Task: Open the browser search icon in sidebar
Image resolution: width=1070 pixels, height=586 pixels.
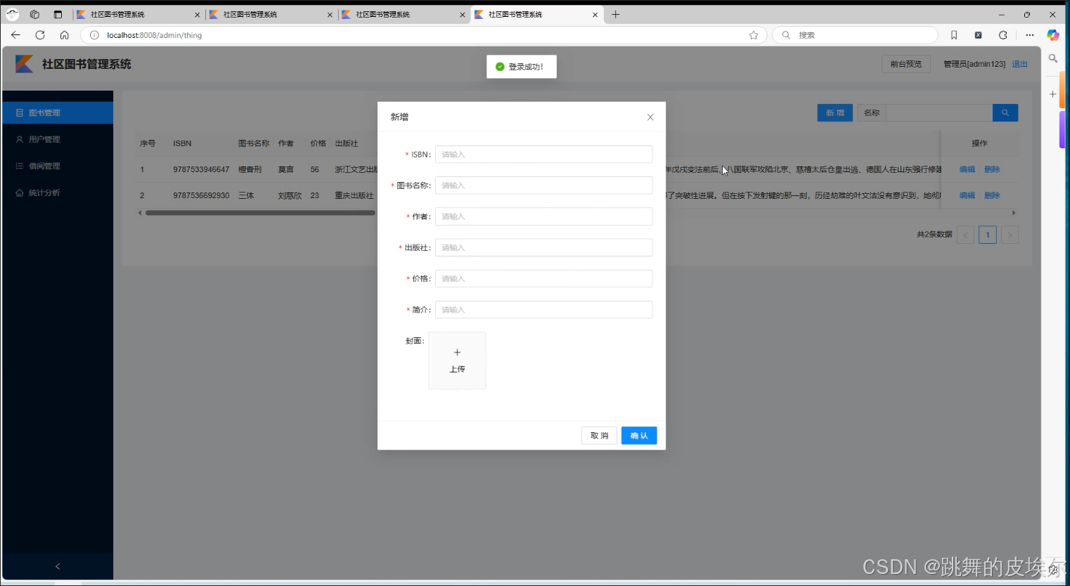Action: coord(1052,59)
